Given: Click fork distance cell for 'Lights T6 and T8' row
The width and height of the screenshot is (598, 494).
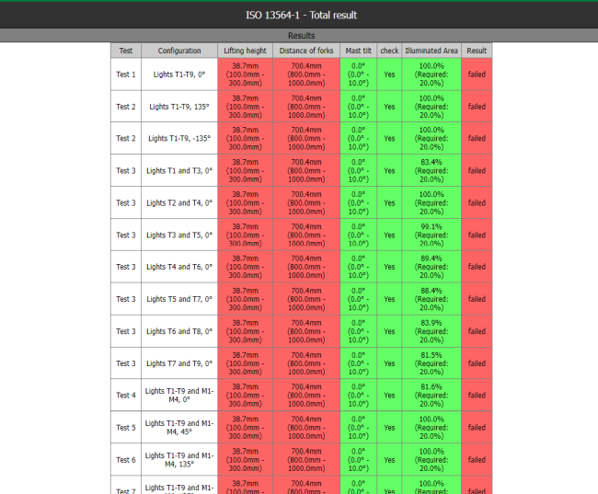Looking at the screenshot, I should coord(306,331).
